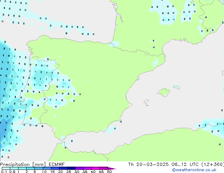
Task: Click the '8' precipitation value in the Atlantic
Action: [x=5, y=130]
